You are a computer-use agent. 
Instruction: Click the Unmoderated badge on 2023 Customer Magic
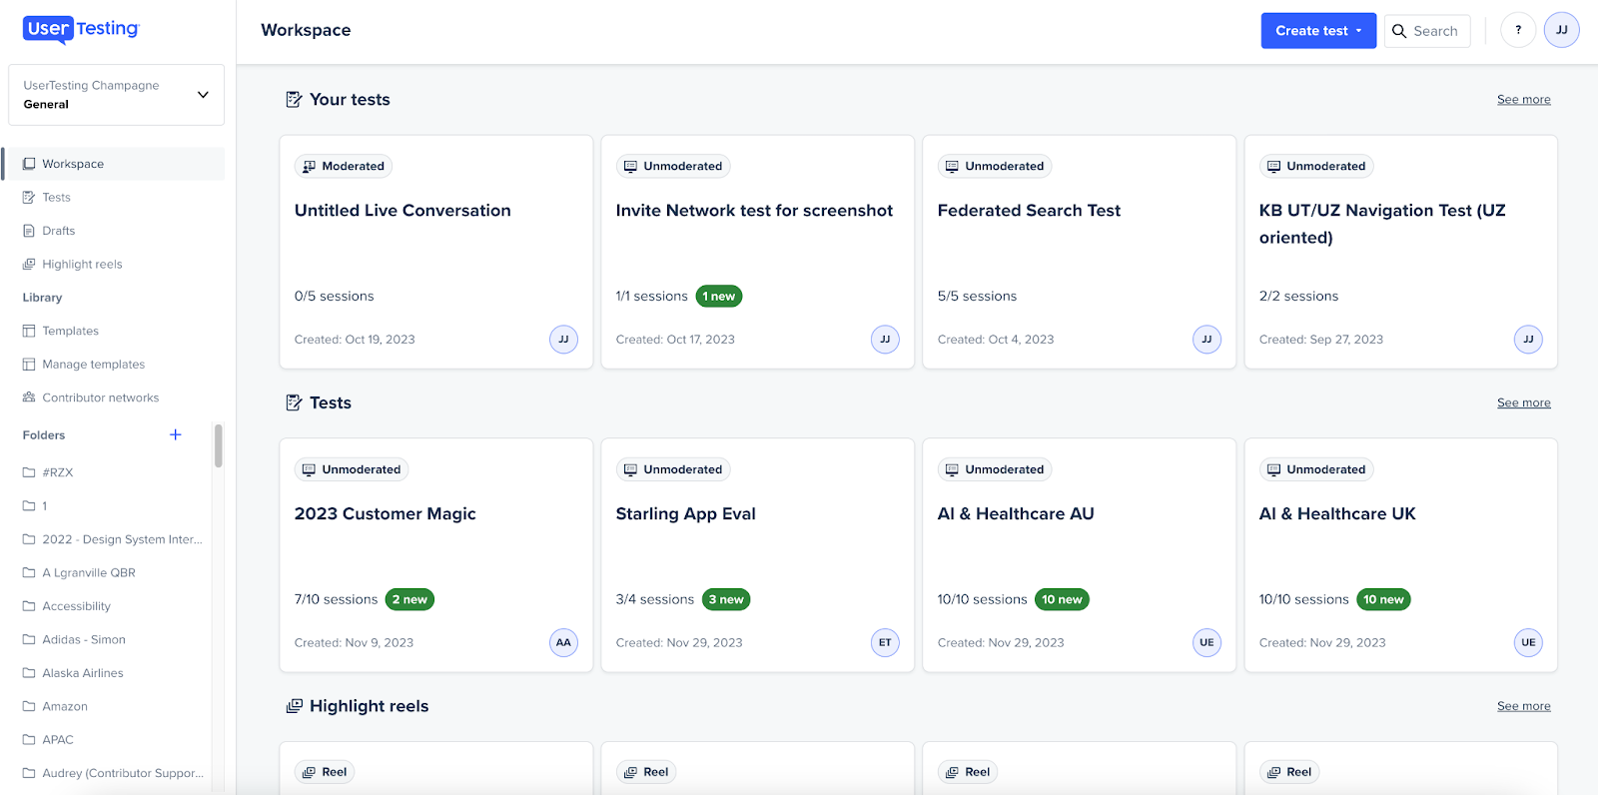(x=352, y=469)
